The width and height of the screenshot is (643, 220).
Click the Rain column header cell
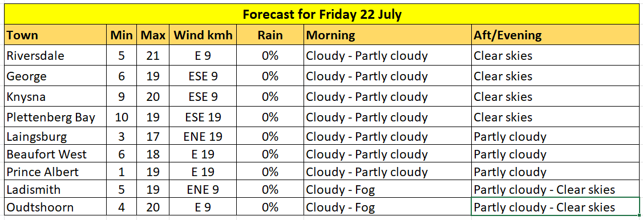pos(270,35)
